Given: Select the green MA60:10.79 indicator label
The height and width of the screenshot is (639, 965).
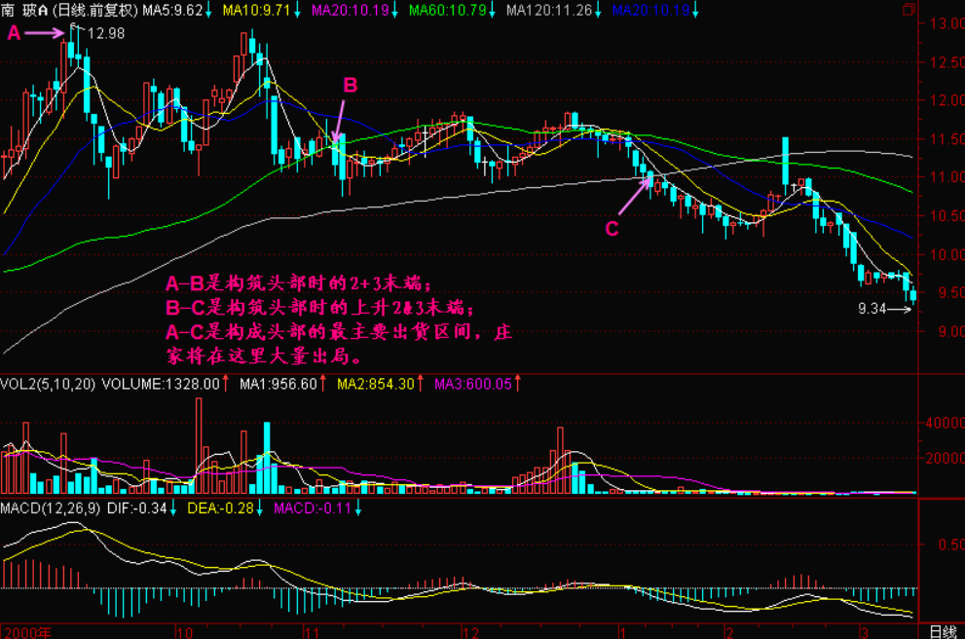Looking at the screenshot, I should 446,11.
